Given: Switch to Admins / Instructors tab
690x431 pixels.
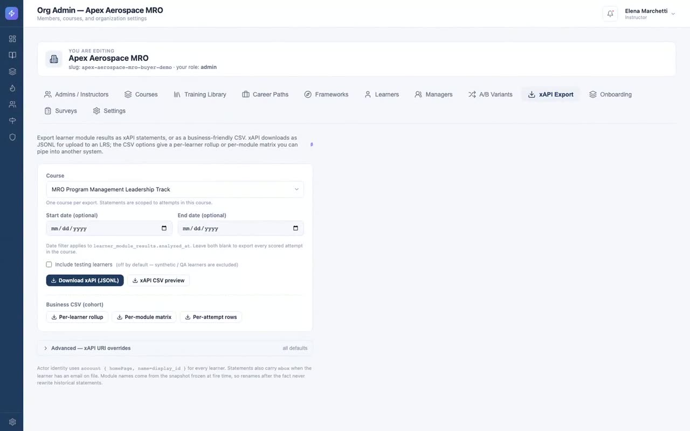Looking at the screenshot, I should [x=77, y=94].
